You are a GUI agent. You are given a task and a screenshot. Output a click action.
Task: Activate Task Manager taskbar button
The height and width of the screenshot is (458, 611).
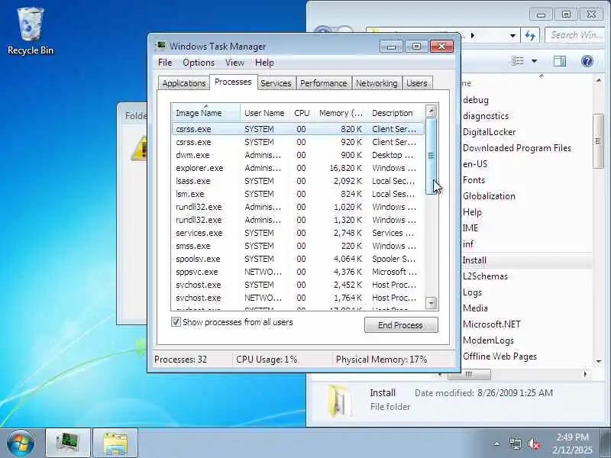[68, 443]
